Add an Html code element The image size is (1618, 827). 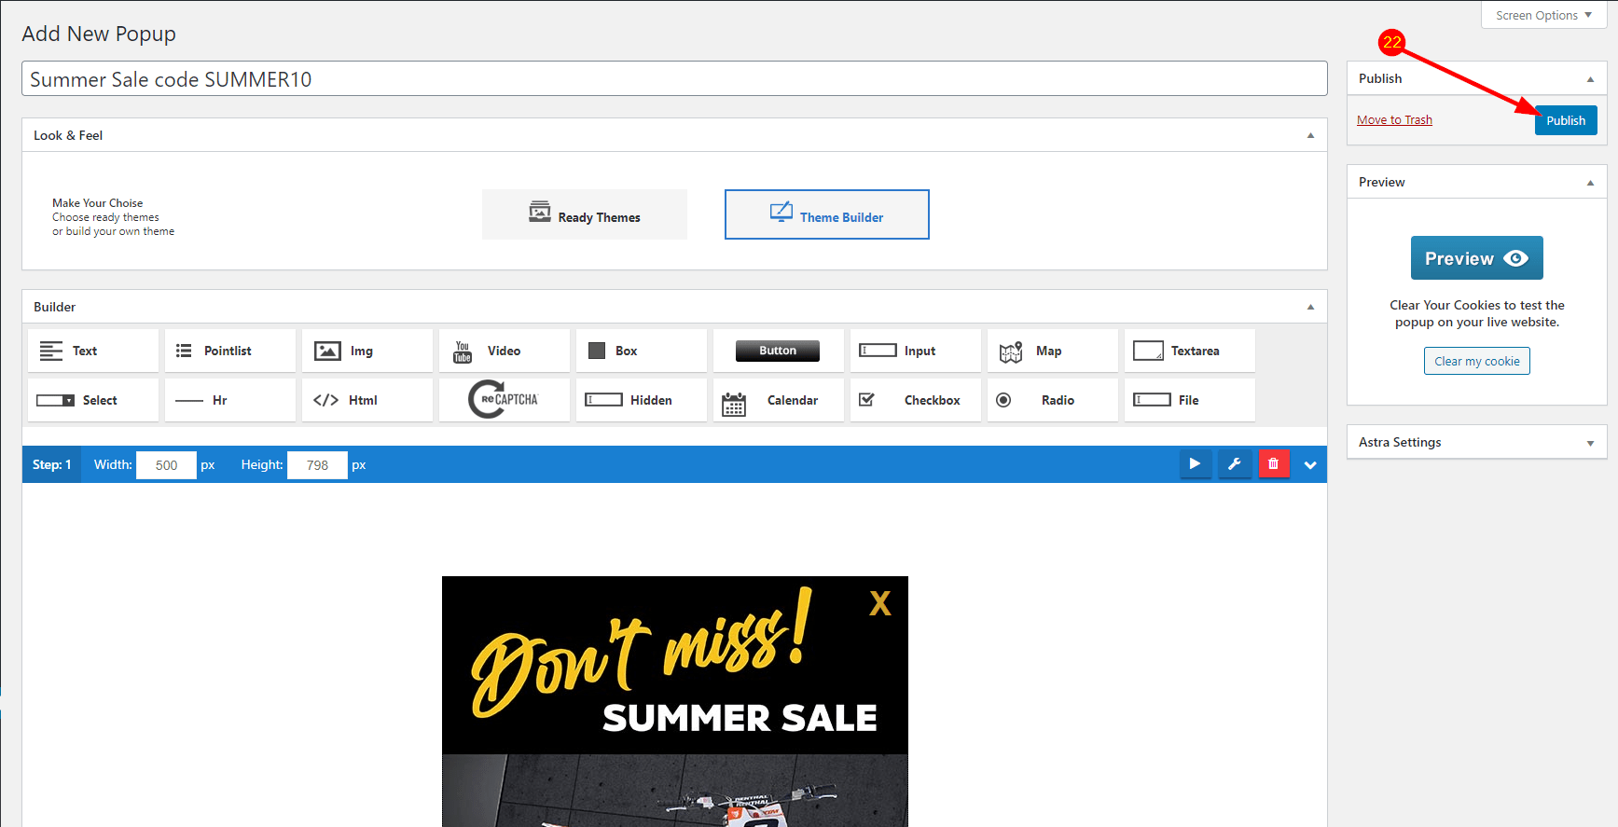(x=366, y=400)
